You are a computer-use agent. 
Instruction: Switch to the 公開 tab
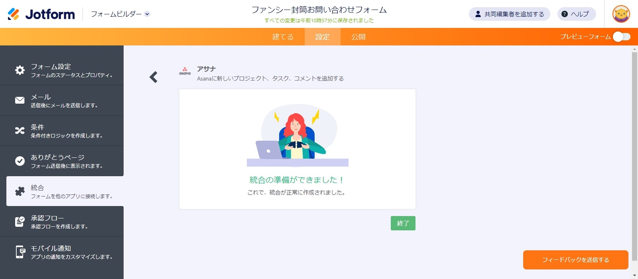pos(358,37)
